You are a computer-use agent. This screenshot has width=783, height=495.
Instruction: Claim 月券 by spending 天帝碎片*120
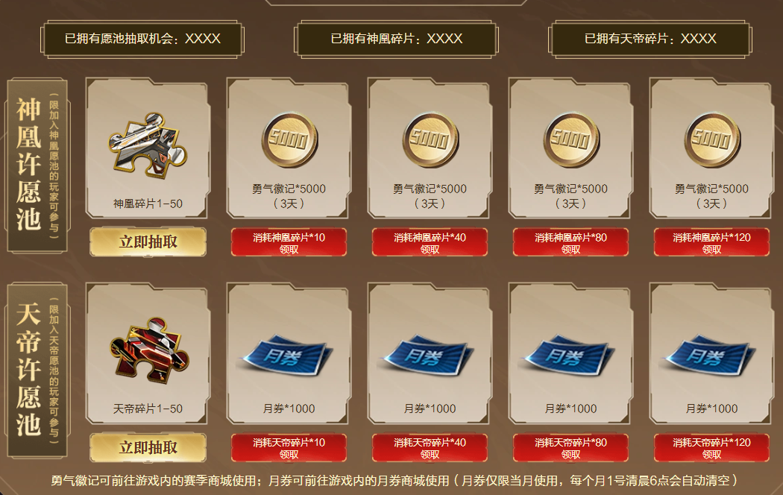point(711,447)
